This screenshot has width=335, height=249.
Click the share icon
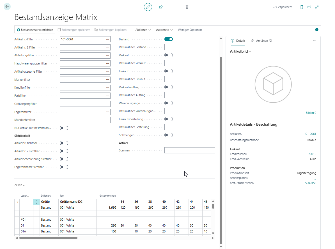pos(161,7)
